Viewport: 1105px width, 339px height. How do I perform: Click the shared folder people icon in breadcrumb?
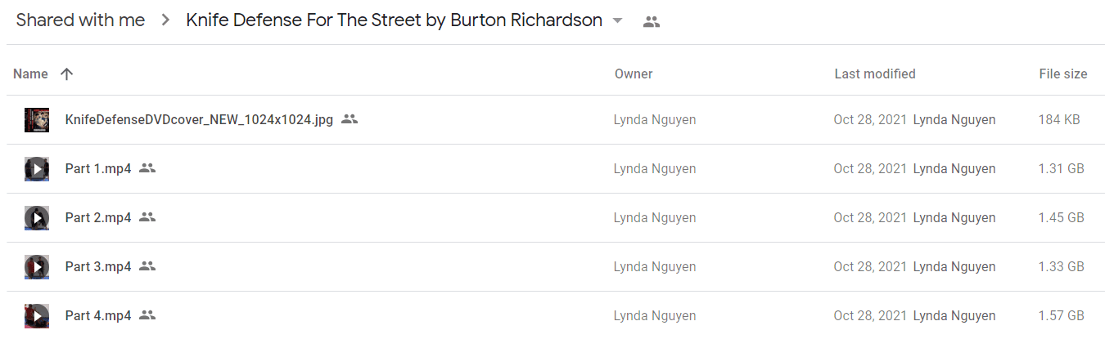(x=652, y=22)
